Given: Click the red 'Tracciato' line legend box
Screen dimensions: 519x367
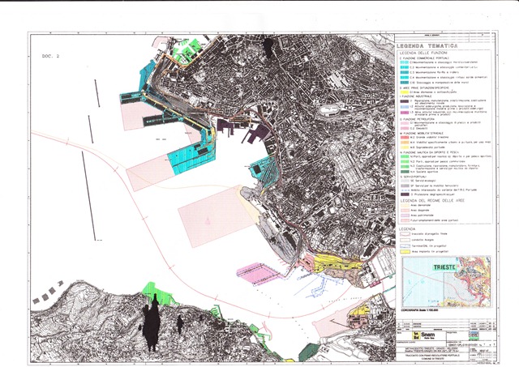Looking at the screenshot, I should pyautogui.click(x=403, y=235).
